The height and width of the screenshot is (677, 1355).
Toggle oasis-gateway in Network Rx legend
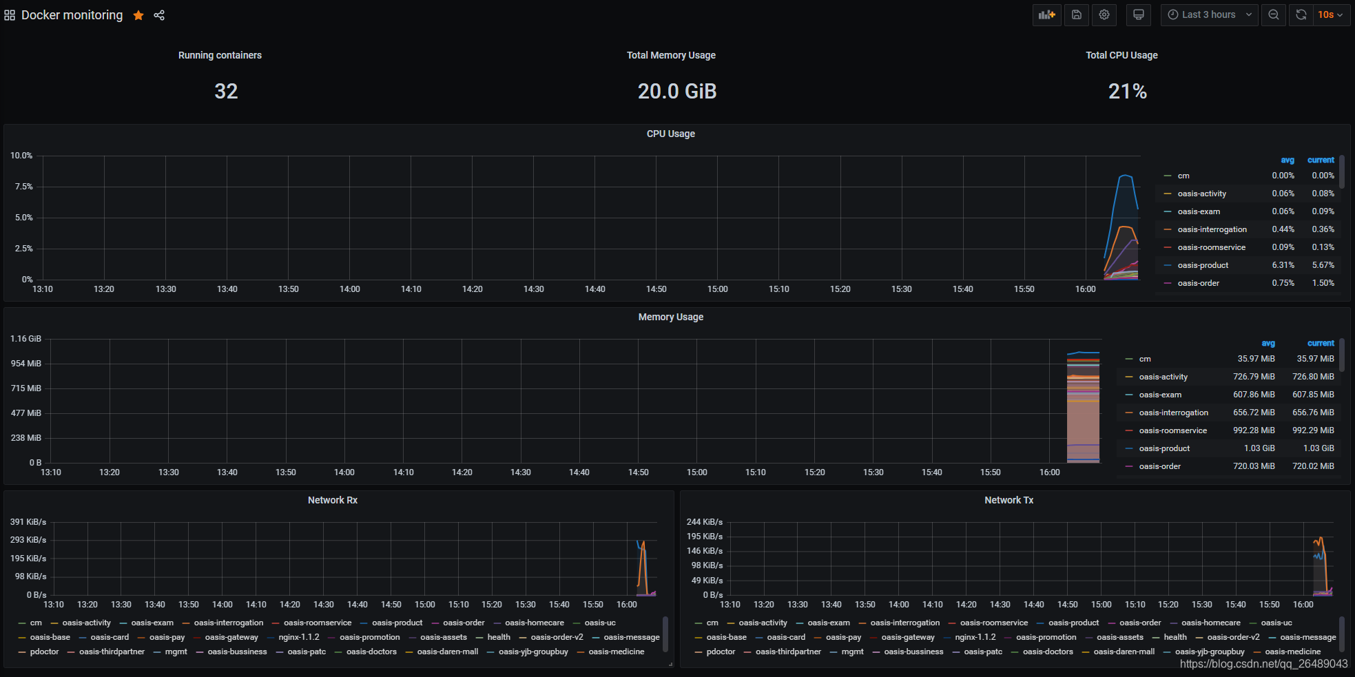pyautogui.click(x=231, y=637)
